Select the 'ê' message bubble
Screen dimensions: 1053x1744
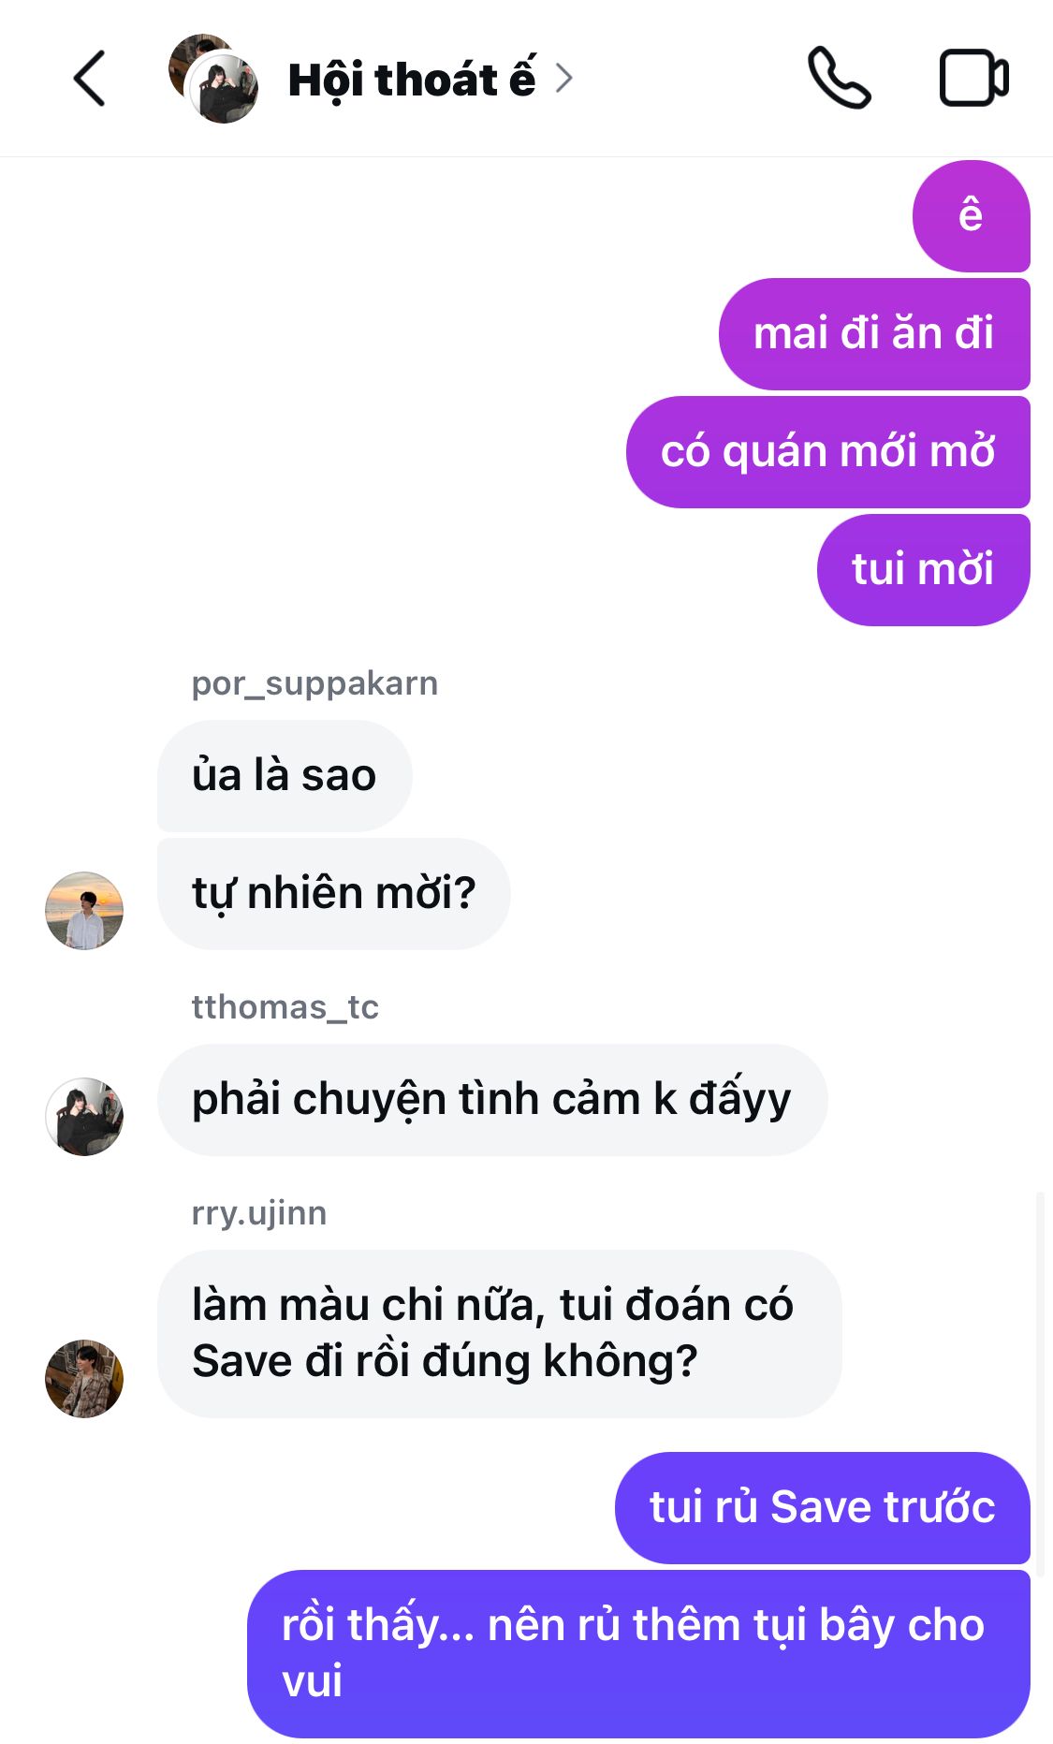972,216
